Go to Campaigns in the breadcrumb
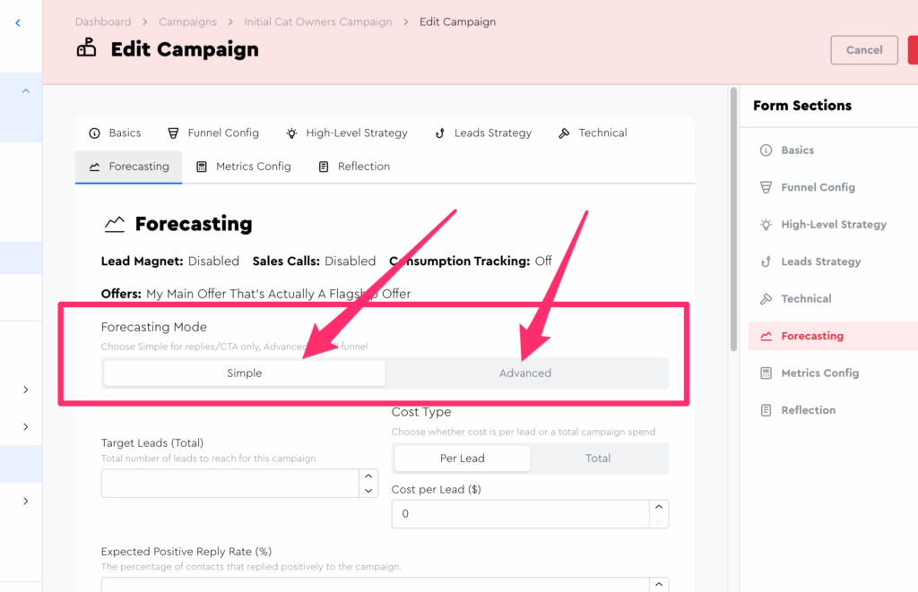Viewport: 918px width, 592px height. [187, 21]
